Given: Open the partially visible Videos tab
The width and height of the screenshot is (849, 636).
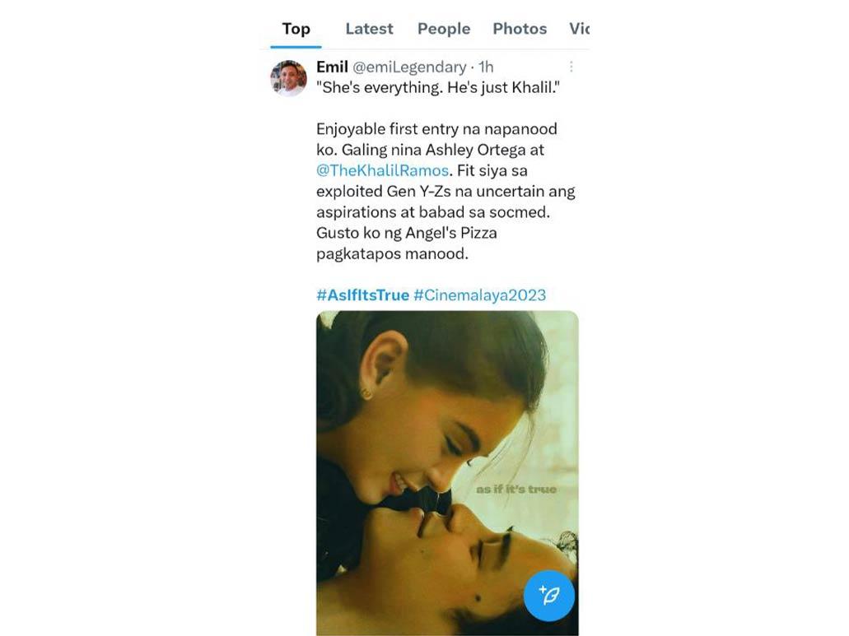Looking at the screenshot, I should tap(579, 29).
